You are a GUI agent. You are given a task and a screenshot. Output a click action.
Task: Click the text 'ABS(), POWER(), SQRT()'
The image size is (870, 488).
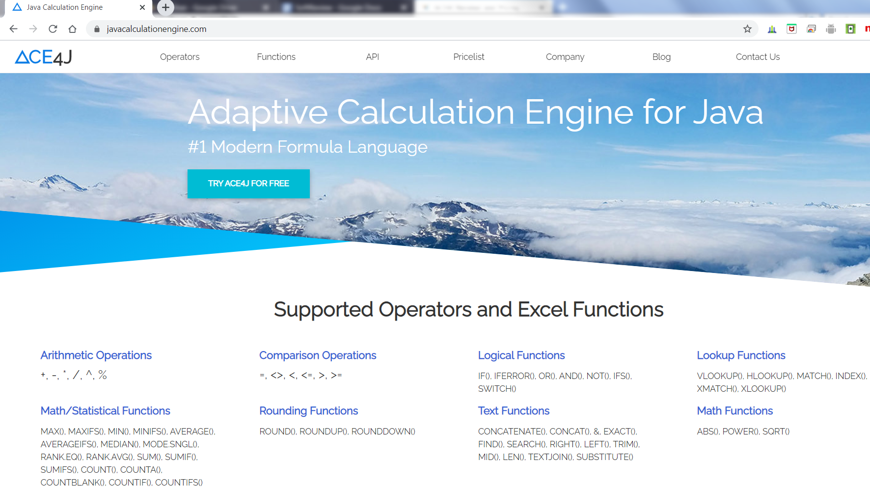743,432
